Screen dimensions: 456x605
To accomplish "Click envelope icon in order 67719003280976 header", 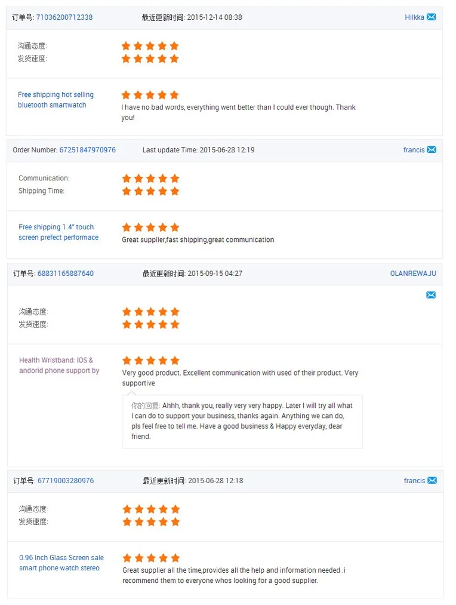I will point(432,481).
